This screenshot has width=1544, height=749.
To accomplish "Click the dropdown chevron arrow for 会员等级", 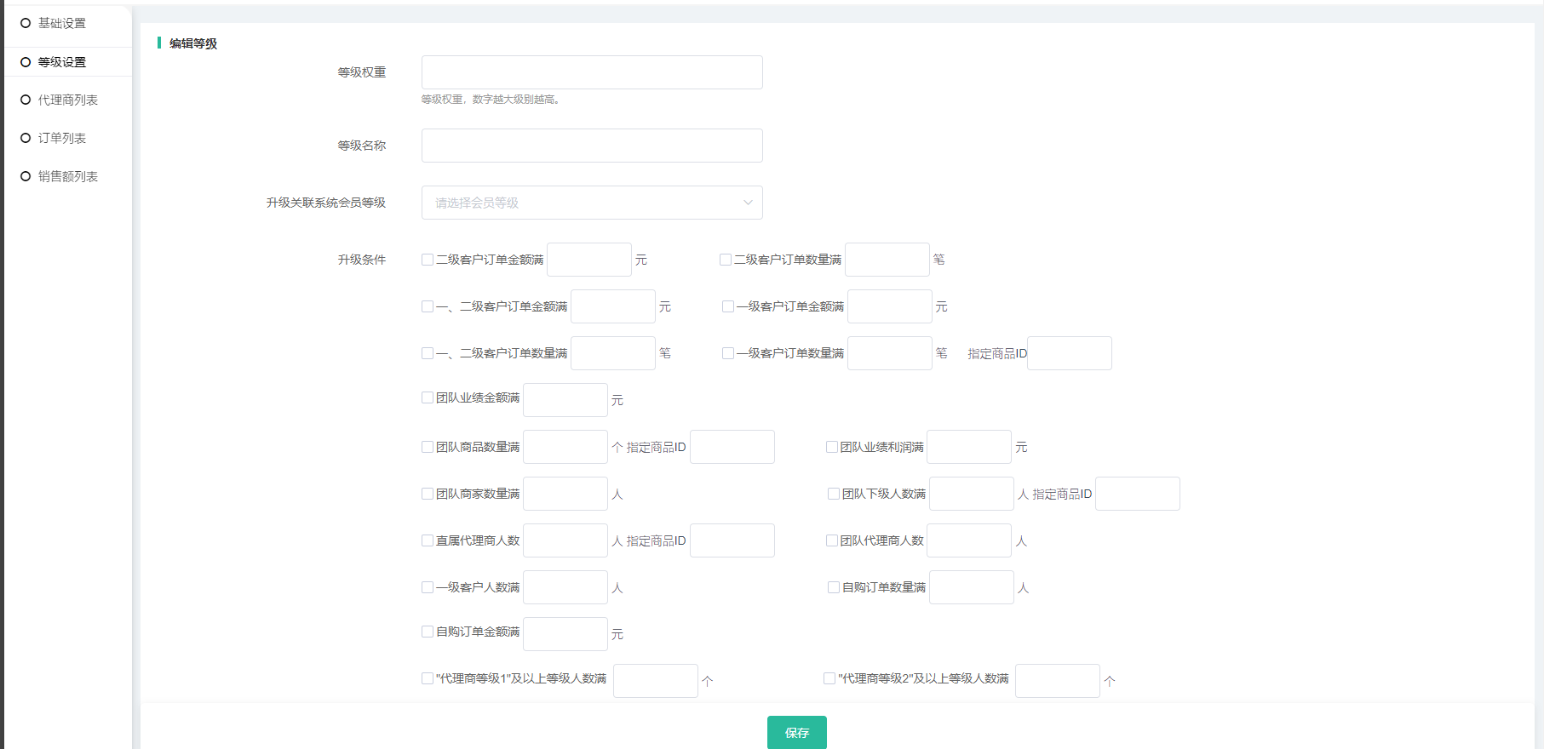I will pos(748,203).
